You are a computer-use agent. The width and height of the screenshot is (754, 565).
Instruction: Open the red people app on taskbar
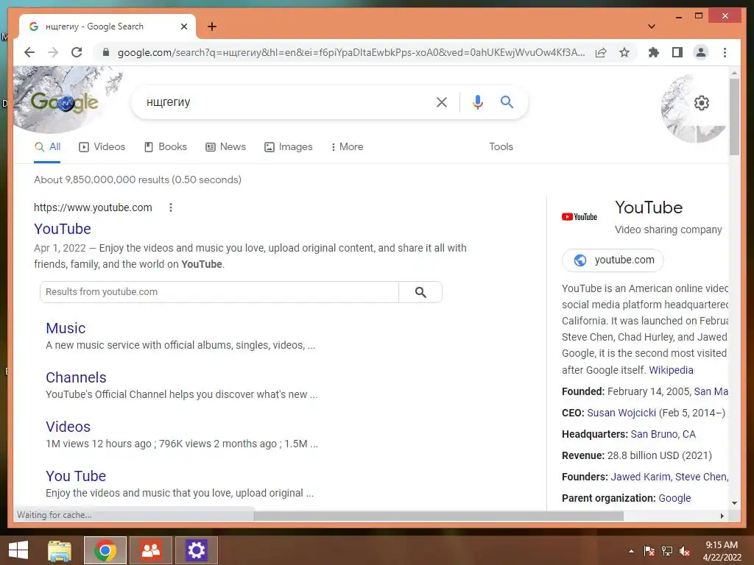pos(151,550)
